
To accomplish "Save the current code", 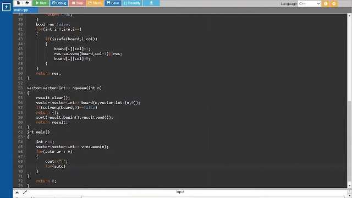I will pyautogui.click(x=113, y=3).
